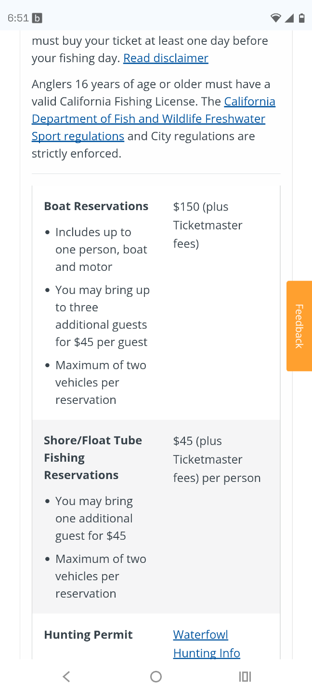Tap the one additional guest for $45 bullet

pyautogui.click(x=94, y=519)
